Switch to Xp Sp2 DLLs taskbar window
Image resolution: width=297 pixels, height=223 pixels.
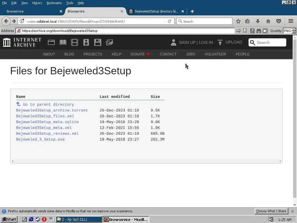pos(79,220)
